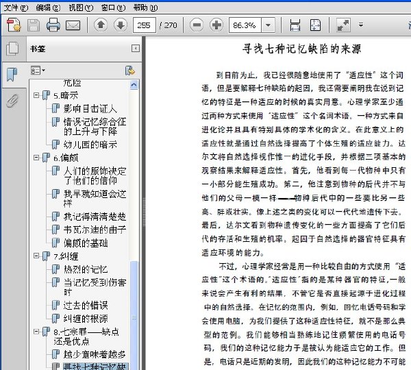Screen dimensions: 411x370
Task: Open bookmark 5.暗示
Action: click(x=66, y=95)
